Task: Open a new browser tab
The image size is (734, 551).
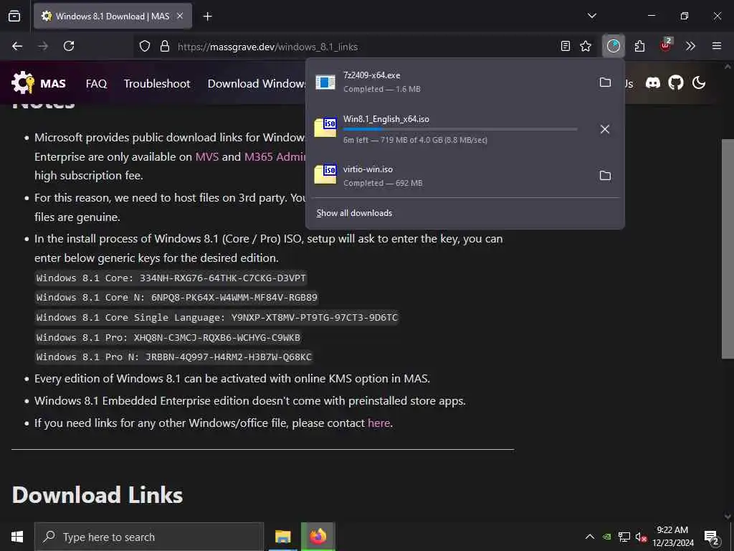Action: 207,17
